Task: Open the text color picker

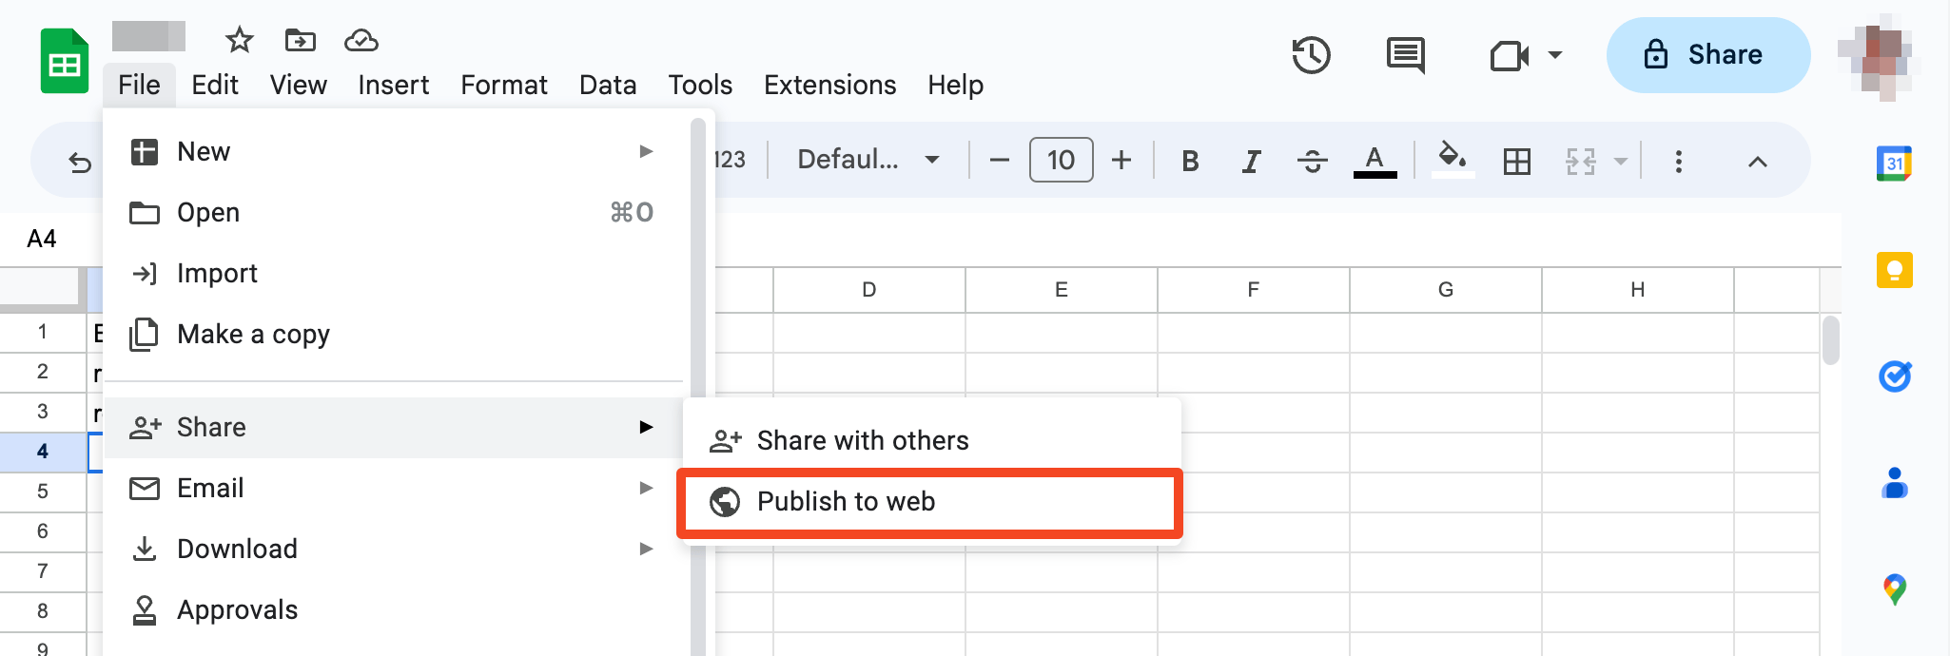Action: [1375, 162]
